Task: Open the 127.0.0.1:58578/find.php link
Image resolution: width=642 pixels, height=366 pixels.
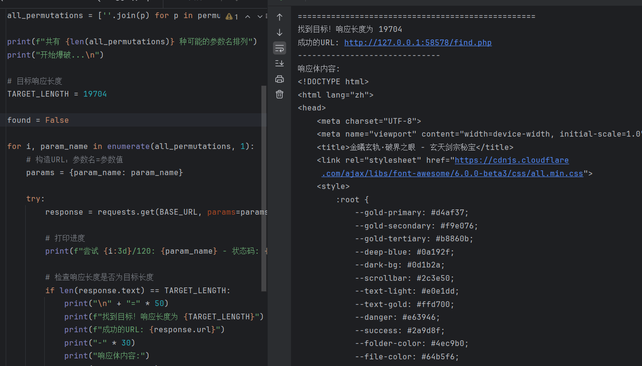Action: [x=418, y=43]
